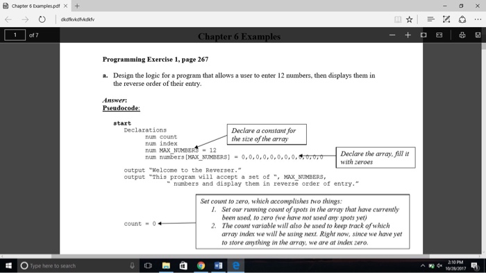Open File Explorer from taskbar
Screen dimensions: 486x273
click(166, 265)
